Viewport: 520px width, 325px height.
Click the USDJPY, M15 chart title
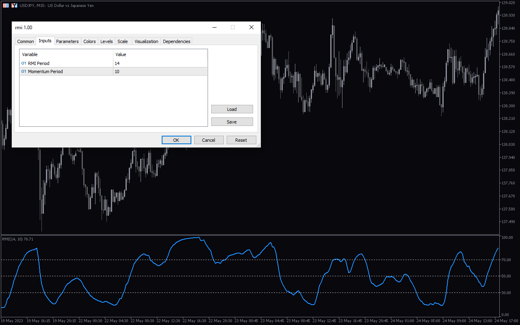(x=56, y=6)
